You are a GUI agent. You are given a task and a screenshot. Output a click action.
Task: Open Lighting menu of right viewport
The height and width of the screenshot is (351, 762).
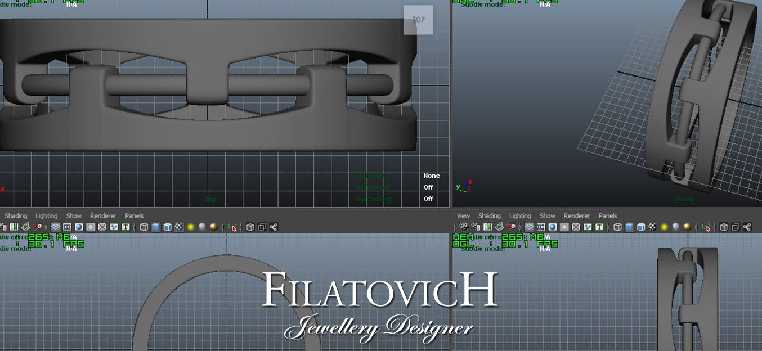520,216
